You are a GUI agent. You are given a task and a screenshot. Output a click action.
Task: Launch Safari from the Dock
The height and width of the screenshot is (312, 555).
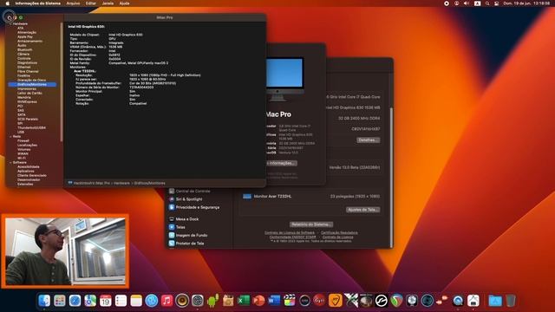(75, 301)
